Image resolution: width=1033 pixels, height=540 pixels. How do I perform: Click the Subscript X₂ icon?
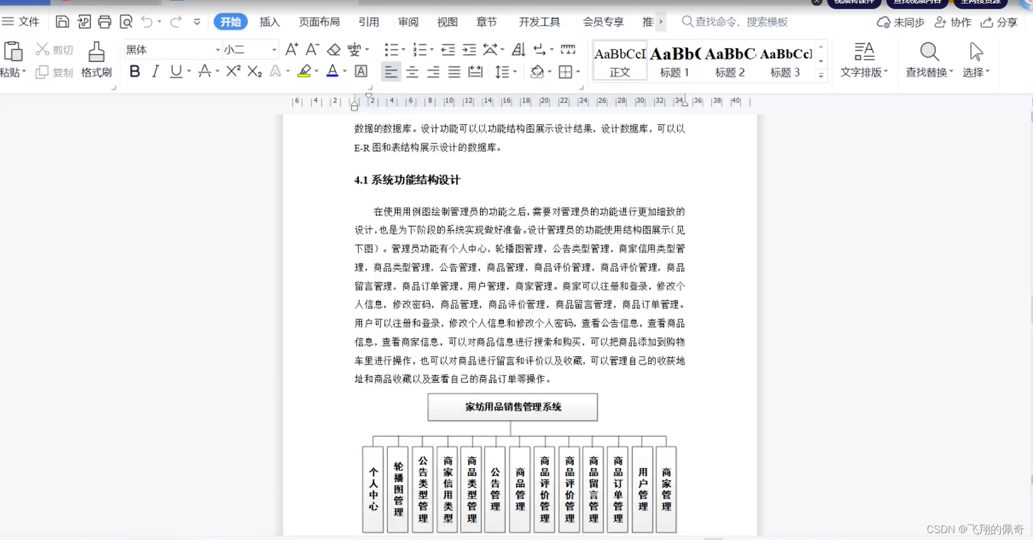click(x=255, y=71)
